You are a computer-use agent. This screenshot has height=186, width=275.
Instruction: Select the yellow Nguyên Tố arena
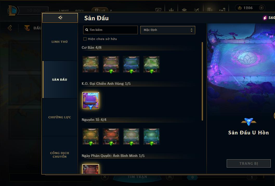(x=91, y=136)
